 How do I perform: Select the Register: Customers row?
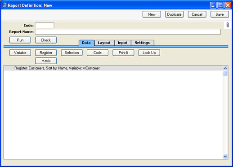[x=113, y=68]
